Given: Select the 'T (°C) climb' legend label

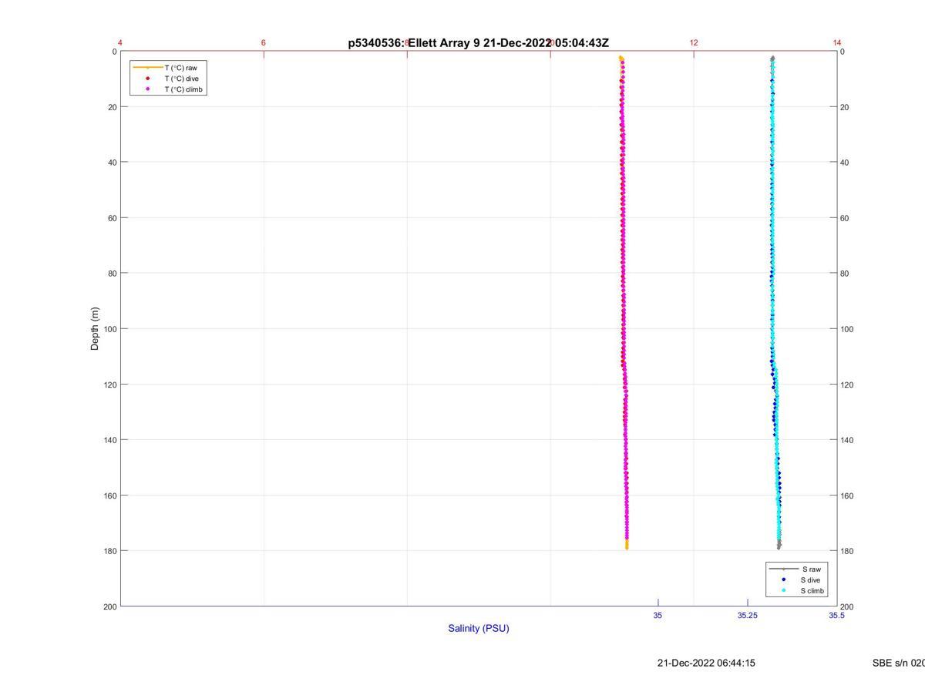Looking at the screenshot, I should click(x=183, y=89).
